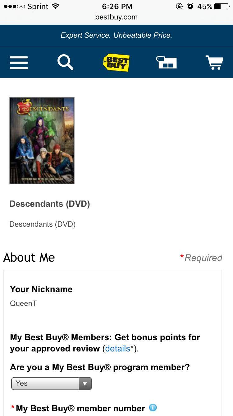Tap the Sprint carrier label

(x=38, y=7)
